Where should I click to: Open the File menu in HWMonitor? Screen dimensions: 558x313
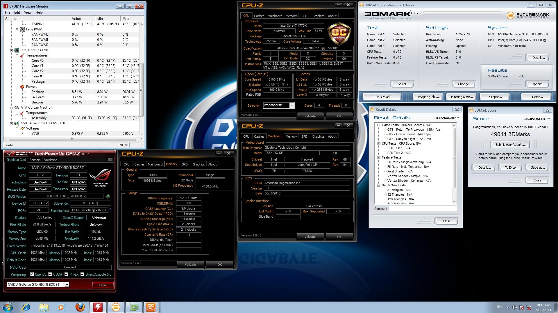pos(8,12)
